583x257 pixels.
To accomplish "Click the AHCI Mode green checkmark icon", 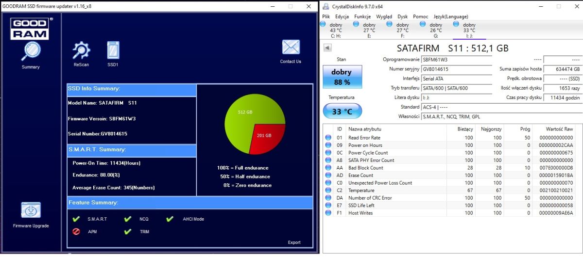I will (x=170, y=219).
